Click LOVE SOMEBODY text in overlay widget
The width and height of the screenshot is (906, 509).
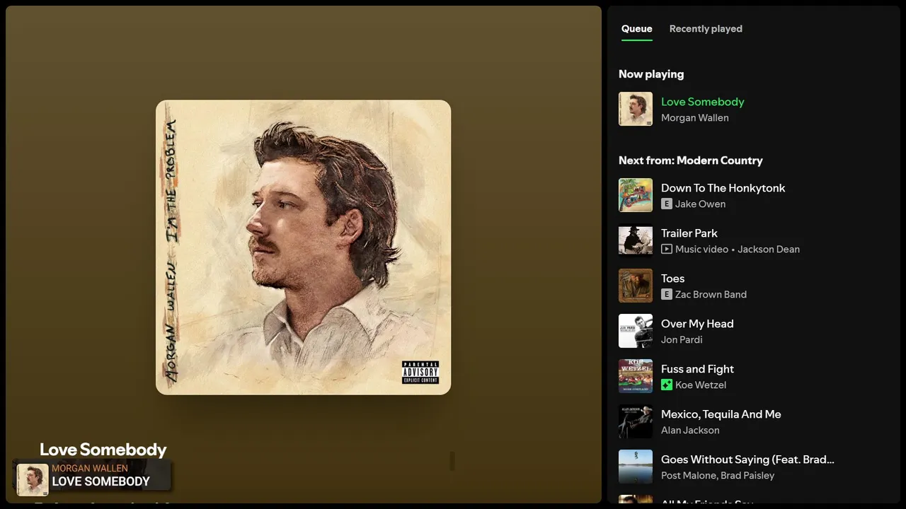point(101,481)
